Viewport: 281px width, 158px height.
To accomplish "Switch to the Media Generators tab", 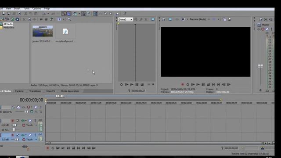I will (70, 91).
